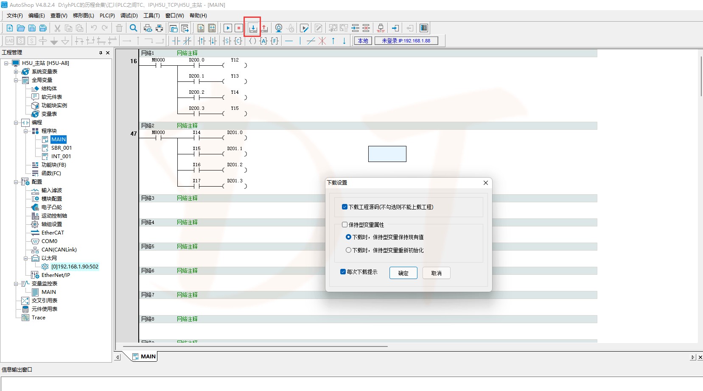Collapse the 程序块 tree node
Image resolution: width=703 pixels, height=391 pixels.
point(25,131)
